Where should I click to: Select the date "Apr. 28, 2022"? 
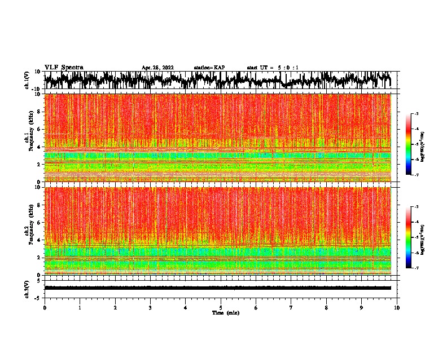157,68
